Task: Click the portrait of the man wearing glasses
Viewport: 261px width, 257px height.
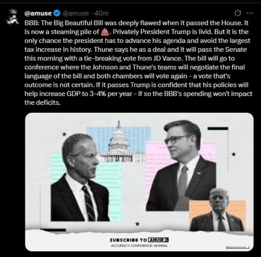Action: coord(181,166)
